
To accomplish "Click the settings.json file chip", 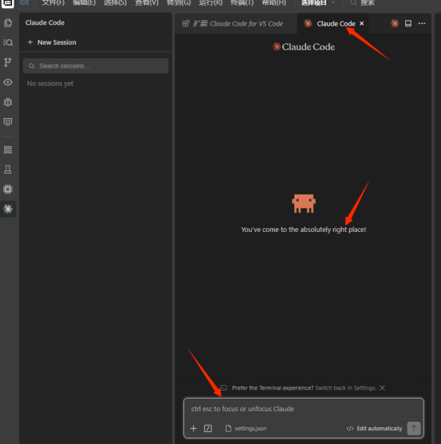I will click(x=246, y=428).
